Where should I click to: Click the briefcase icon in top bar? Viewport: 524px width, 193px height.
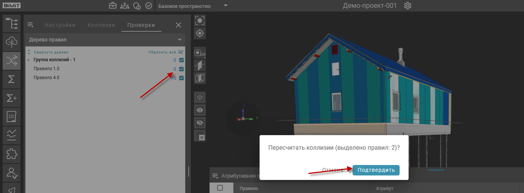[x=112, y=6]
